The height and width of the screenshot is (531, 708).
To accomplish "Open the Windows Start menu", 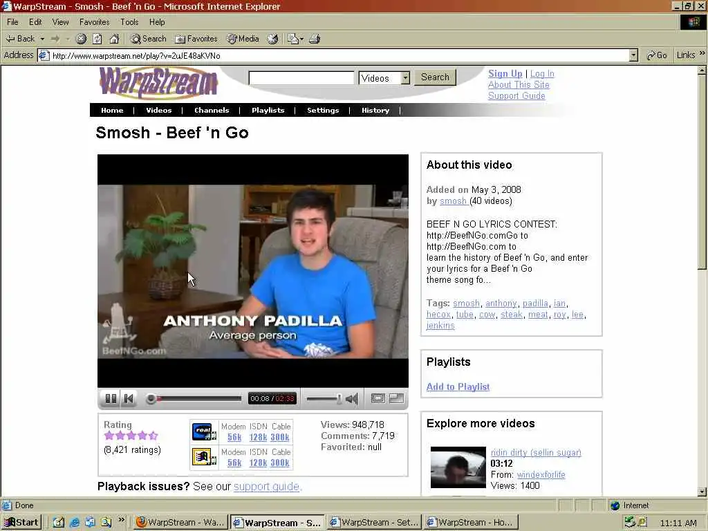I will (21, 523).
